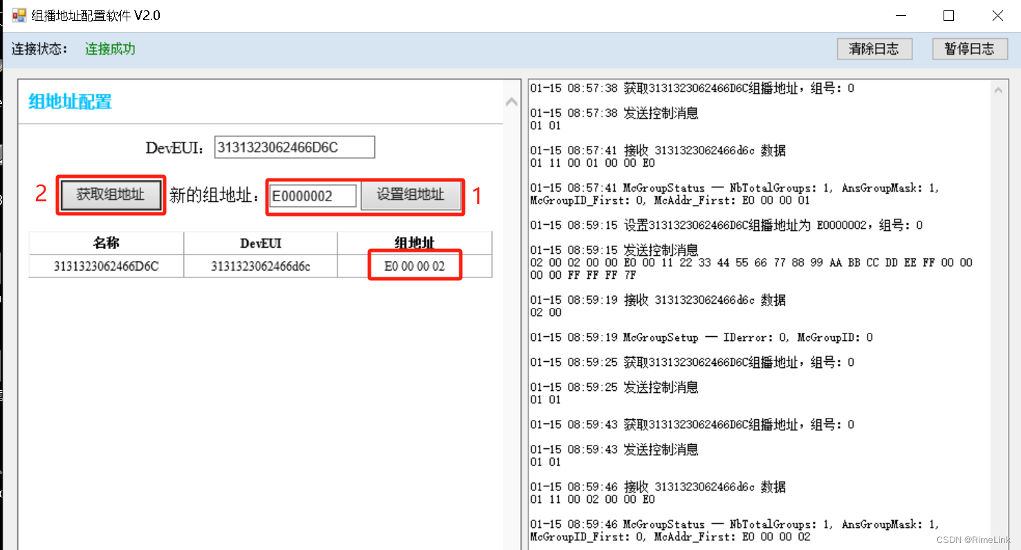Collapse the 组地址配置 panel chevron

[x=511, y=102]
